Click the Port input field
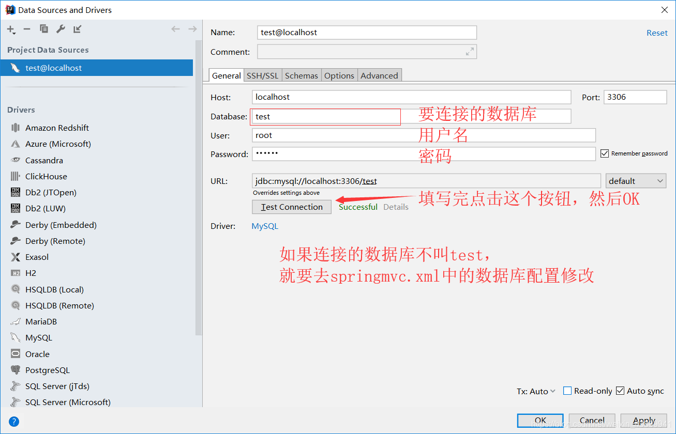 point(635,97)
